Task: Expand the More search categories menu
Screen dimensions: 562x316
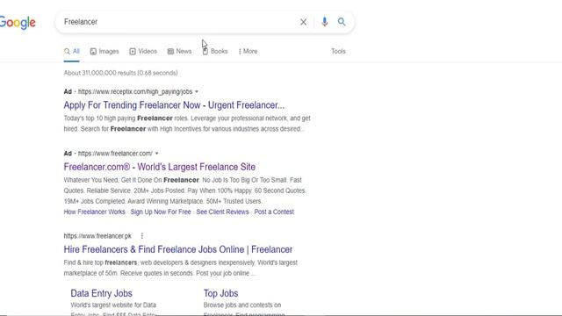Action: [248, 51]
